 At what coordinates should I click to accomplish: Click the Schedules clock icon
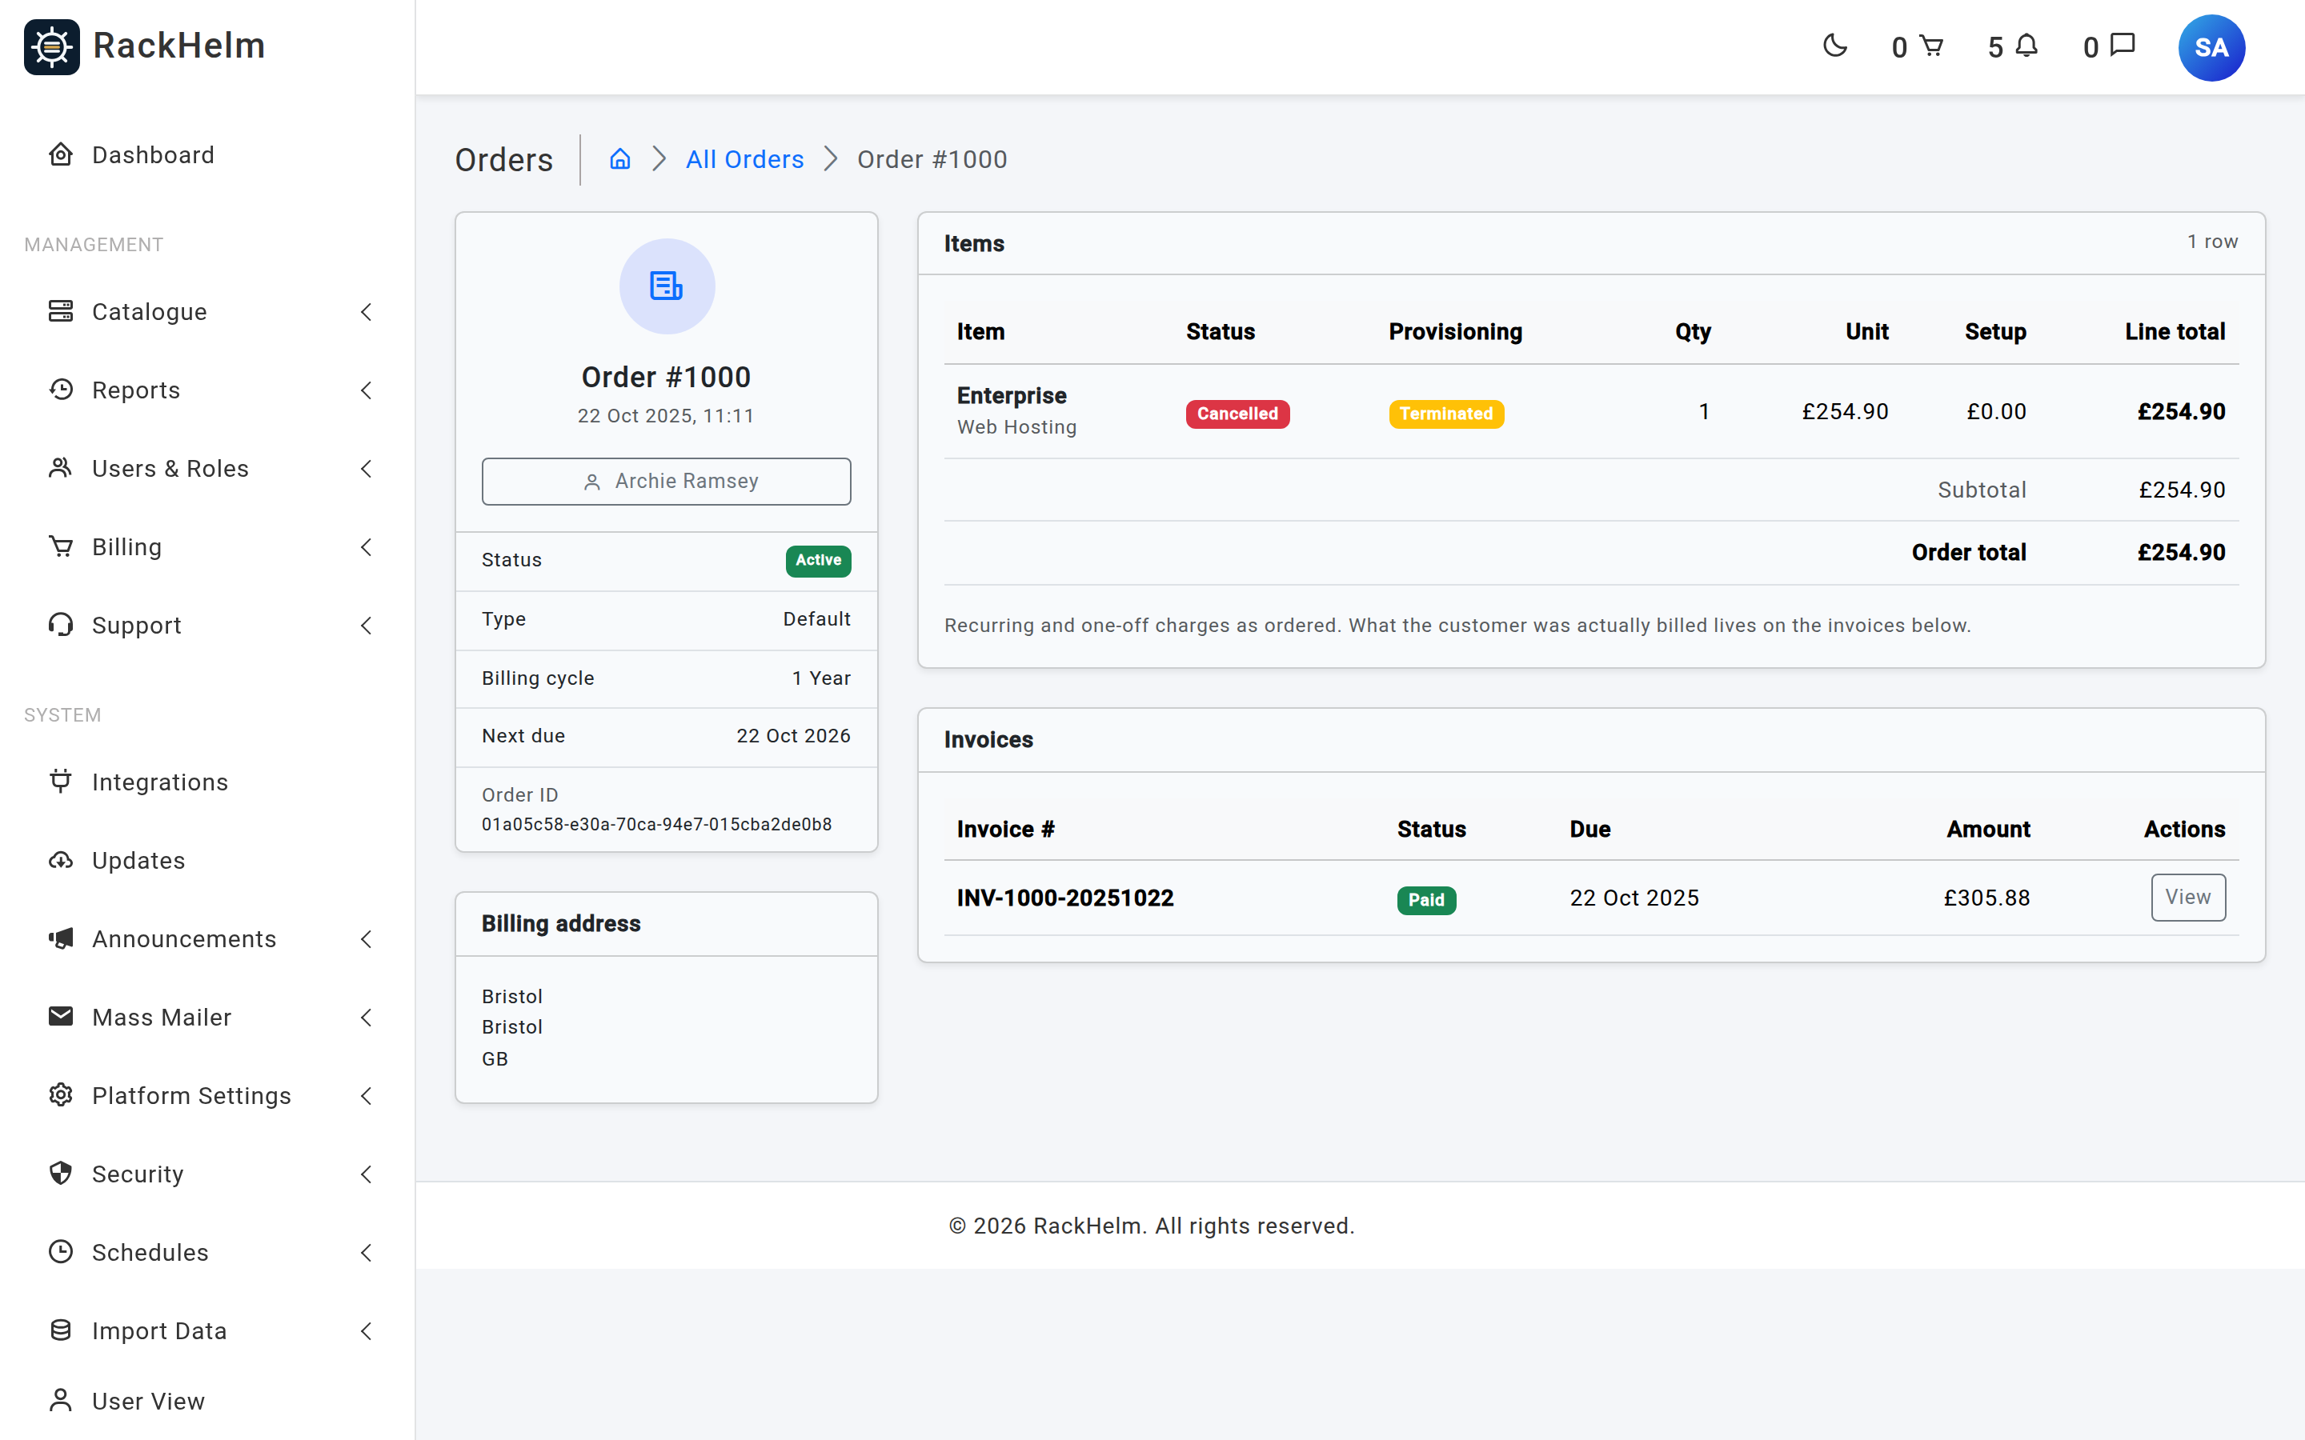coord(61,1251)
